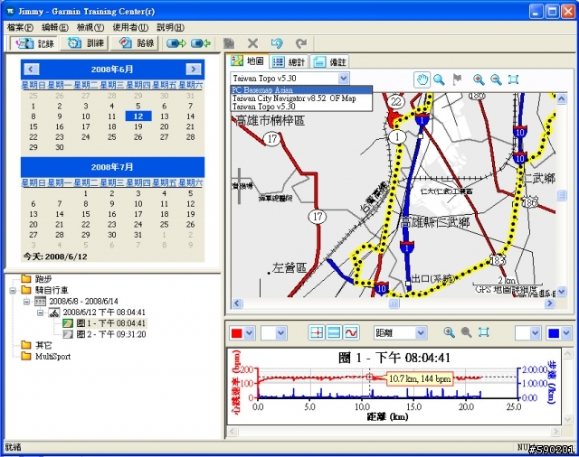The height and width of the screenshot is (457, 579).
Task: Click the graph fit-to-window icon
Action: click(x=484, y=332)
